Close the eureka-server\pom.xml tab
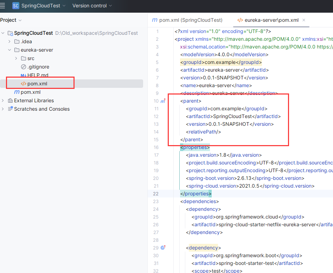Image resolution: width=333 pixels, height=273 pixels. point(304,20)
